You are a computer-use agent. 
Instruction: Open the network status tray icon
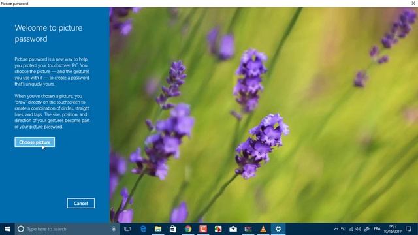pos(351,229)
